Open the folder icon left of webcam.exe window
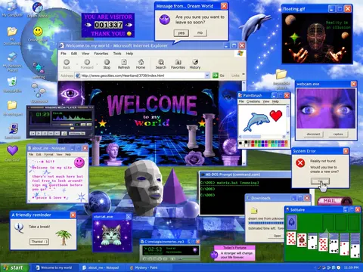The image size is (363, 272). click(x=281, y=75)
